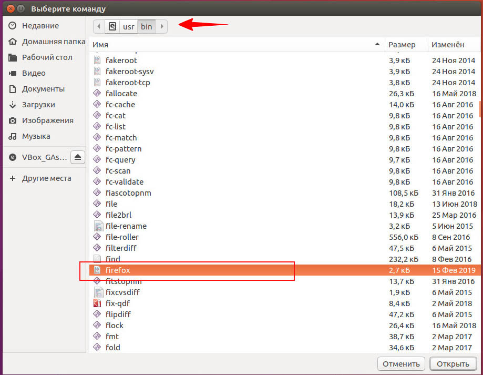
Task: Click the fallocate executable icon
Action: [x=97, y=93]
